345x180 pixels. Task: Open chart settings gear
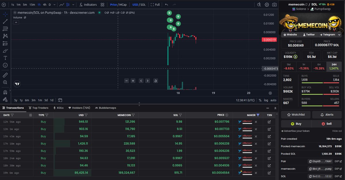point(267,5)
